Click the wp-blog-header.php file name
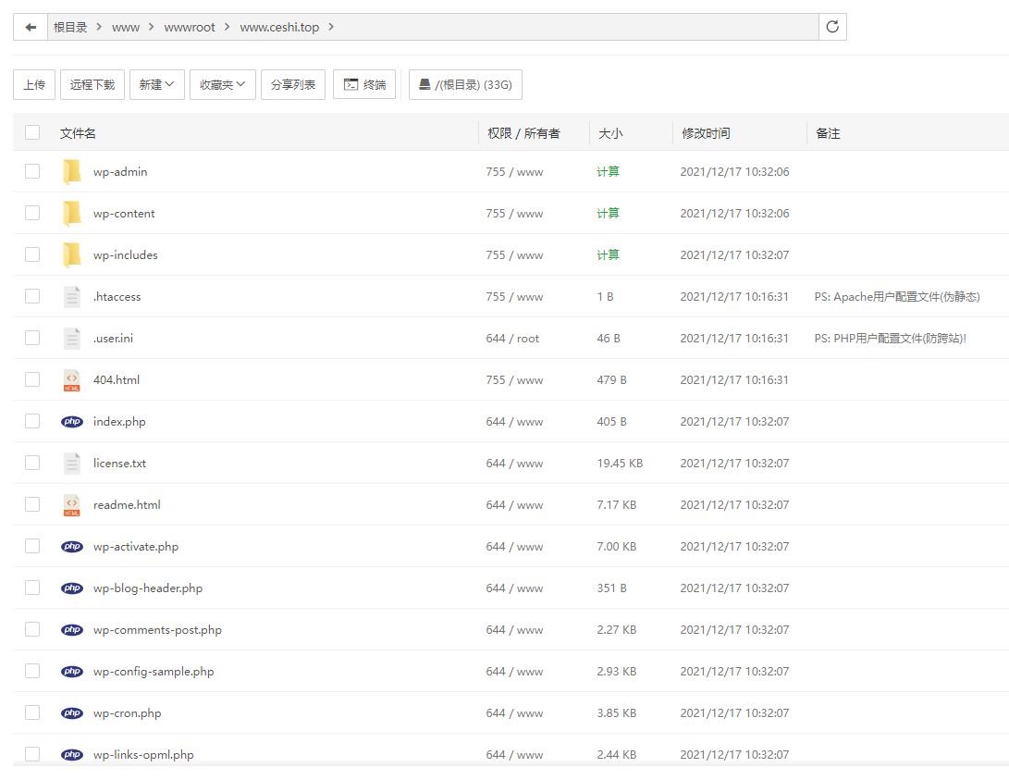This screenshot has height=780, width=1009. [148, 588]
